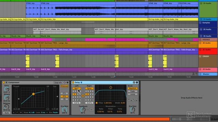Fold the 30 Audio track

(x=200, y=43)
